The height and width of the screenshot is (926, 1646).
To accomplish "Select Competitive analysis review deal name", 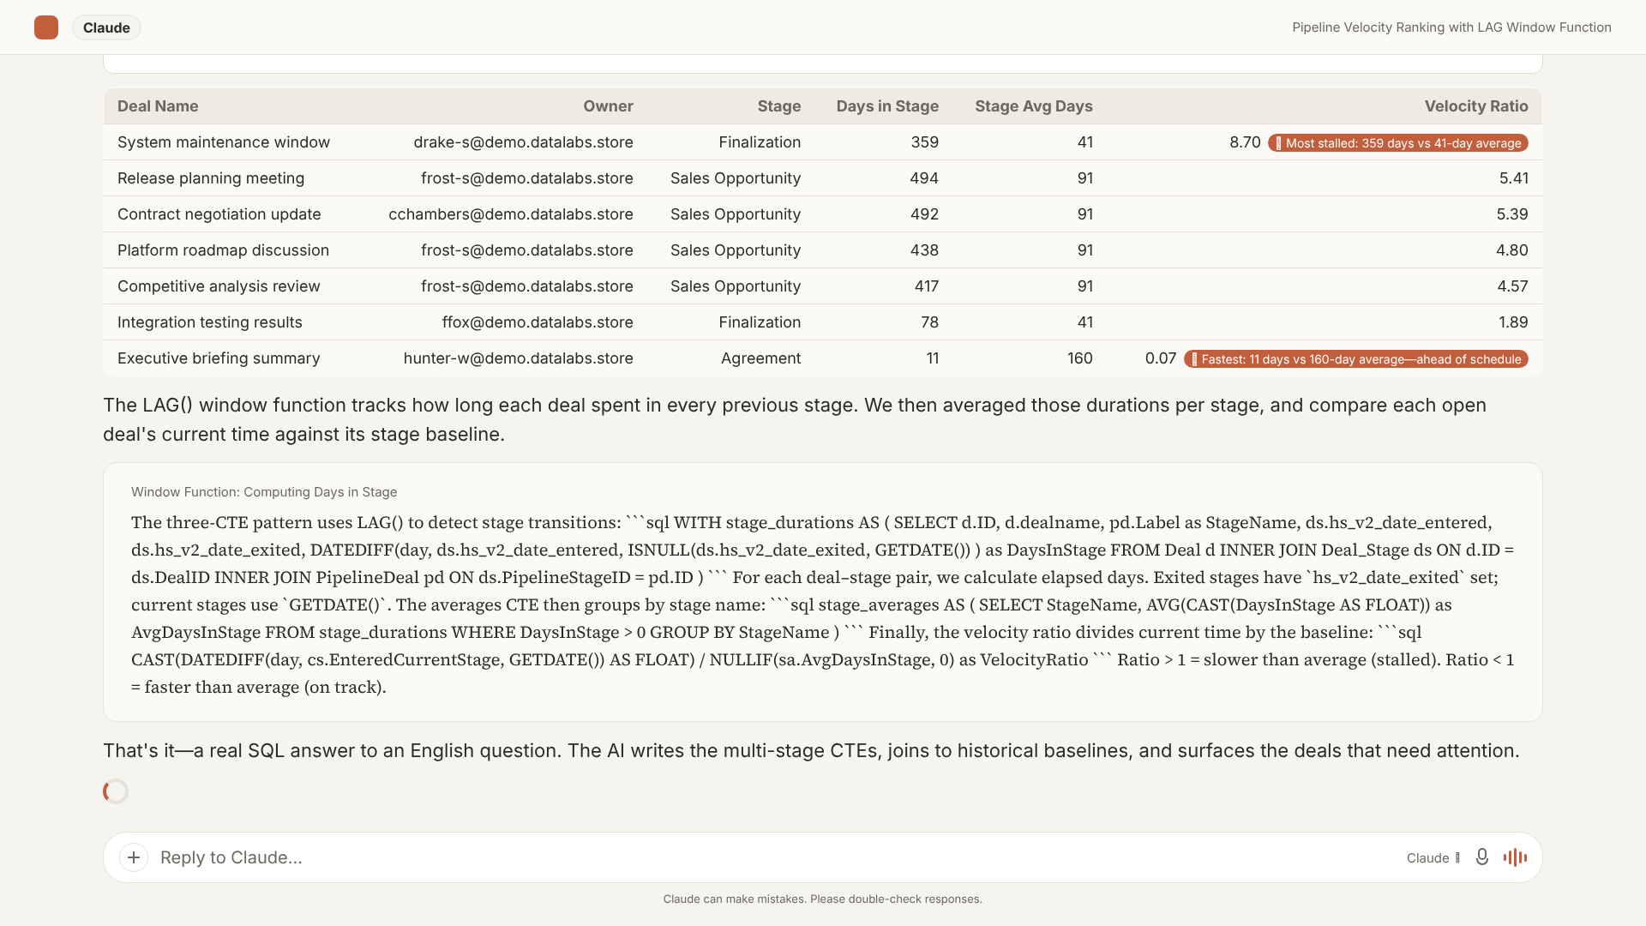I will pyautogui.click(x=219, y=286).
